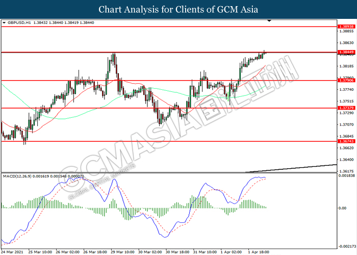Click the 1.37515 price axis label
The image size is (357, 255).
click(346, 101)
